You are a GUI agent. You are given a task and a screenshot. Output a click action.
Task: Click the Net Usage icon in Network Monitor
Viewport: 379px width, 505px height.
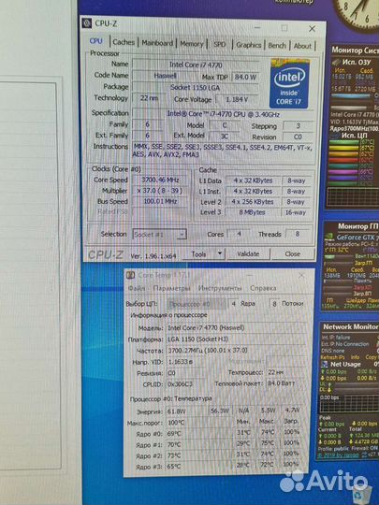[325, 365]
